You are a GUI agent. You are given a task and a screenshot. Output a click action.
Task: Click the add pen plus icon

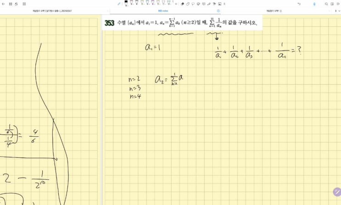pyautogui.click(x=176, y=4)
